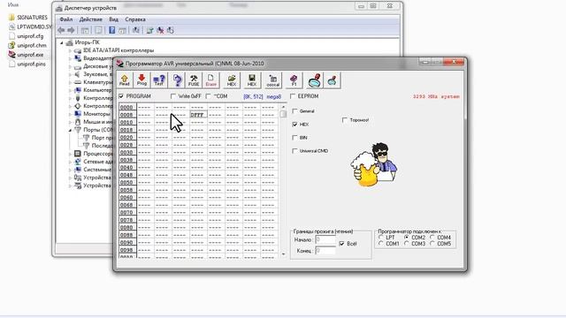Select the COM3 radio button
The width and height of the screenshot is (566, 318).
pyautogui.click(x=407, y=244)
